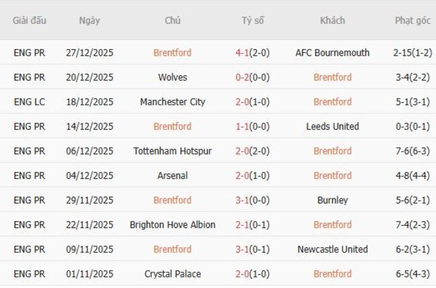Select the Burnley away team link
The image size is (436, 288).
(332, 200)
